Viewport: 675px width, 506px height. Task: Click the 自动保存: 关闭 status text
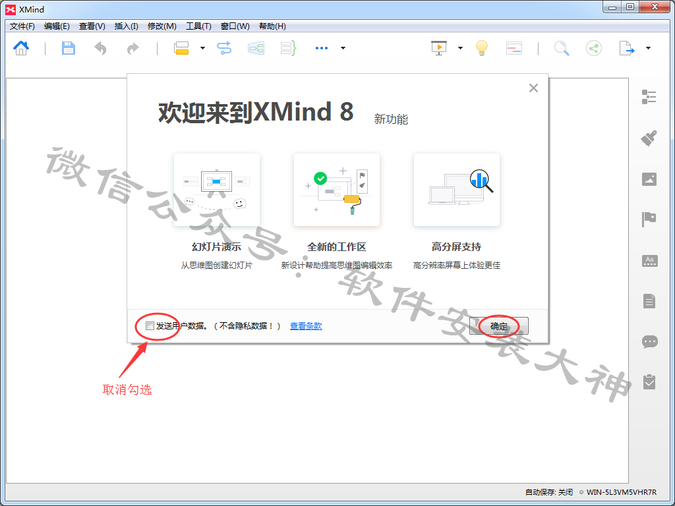click(549, 492)
